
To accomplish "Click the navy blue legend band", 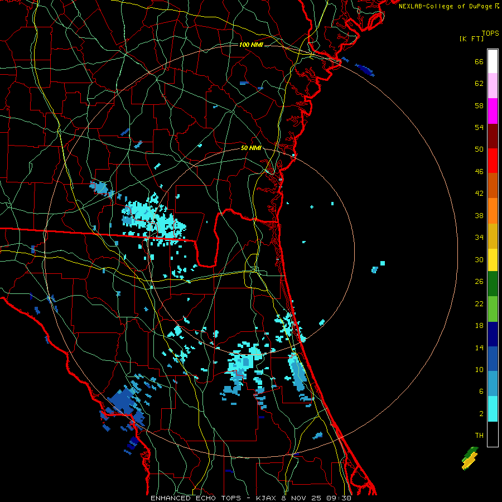I will click(x=493, y=334).
